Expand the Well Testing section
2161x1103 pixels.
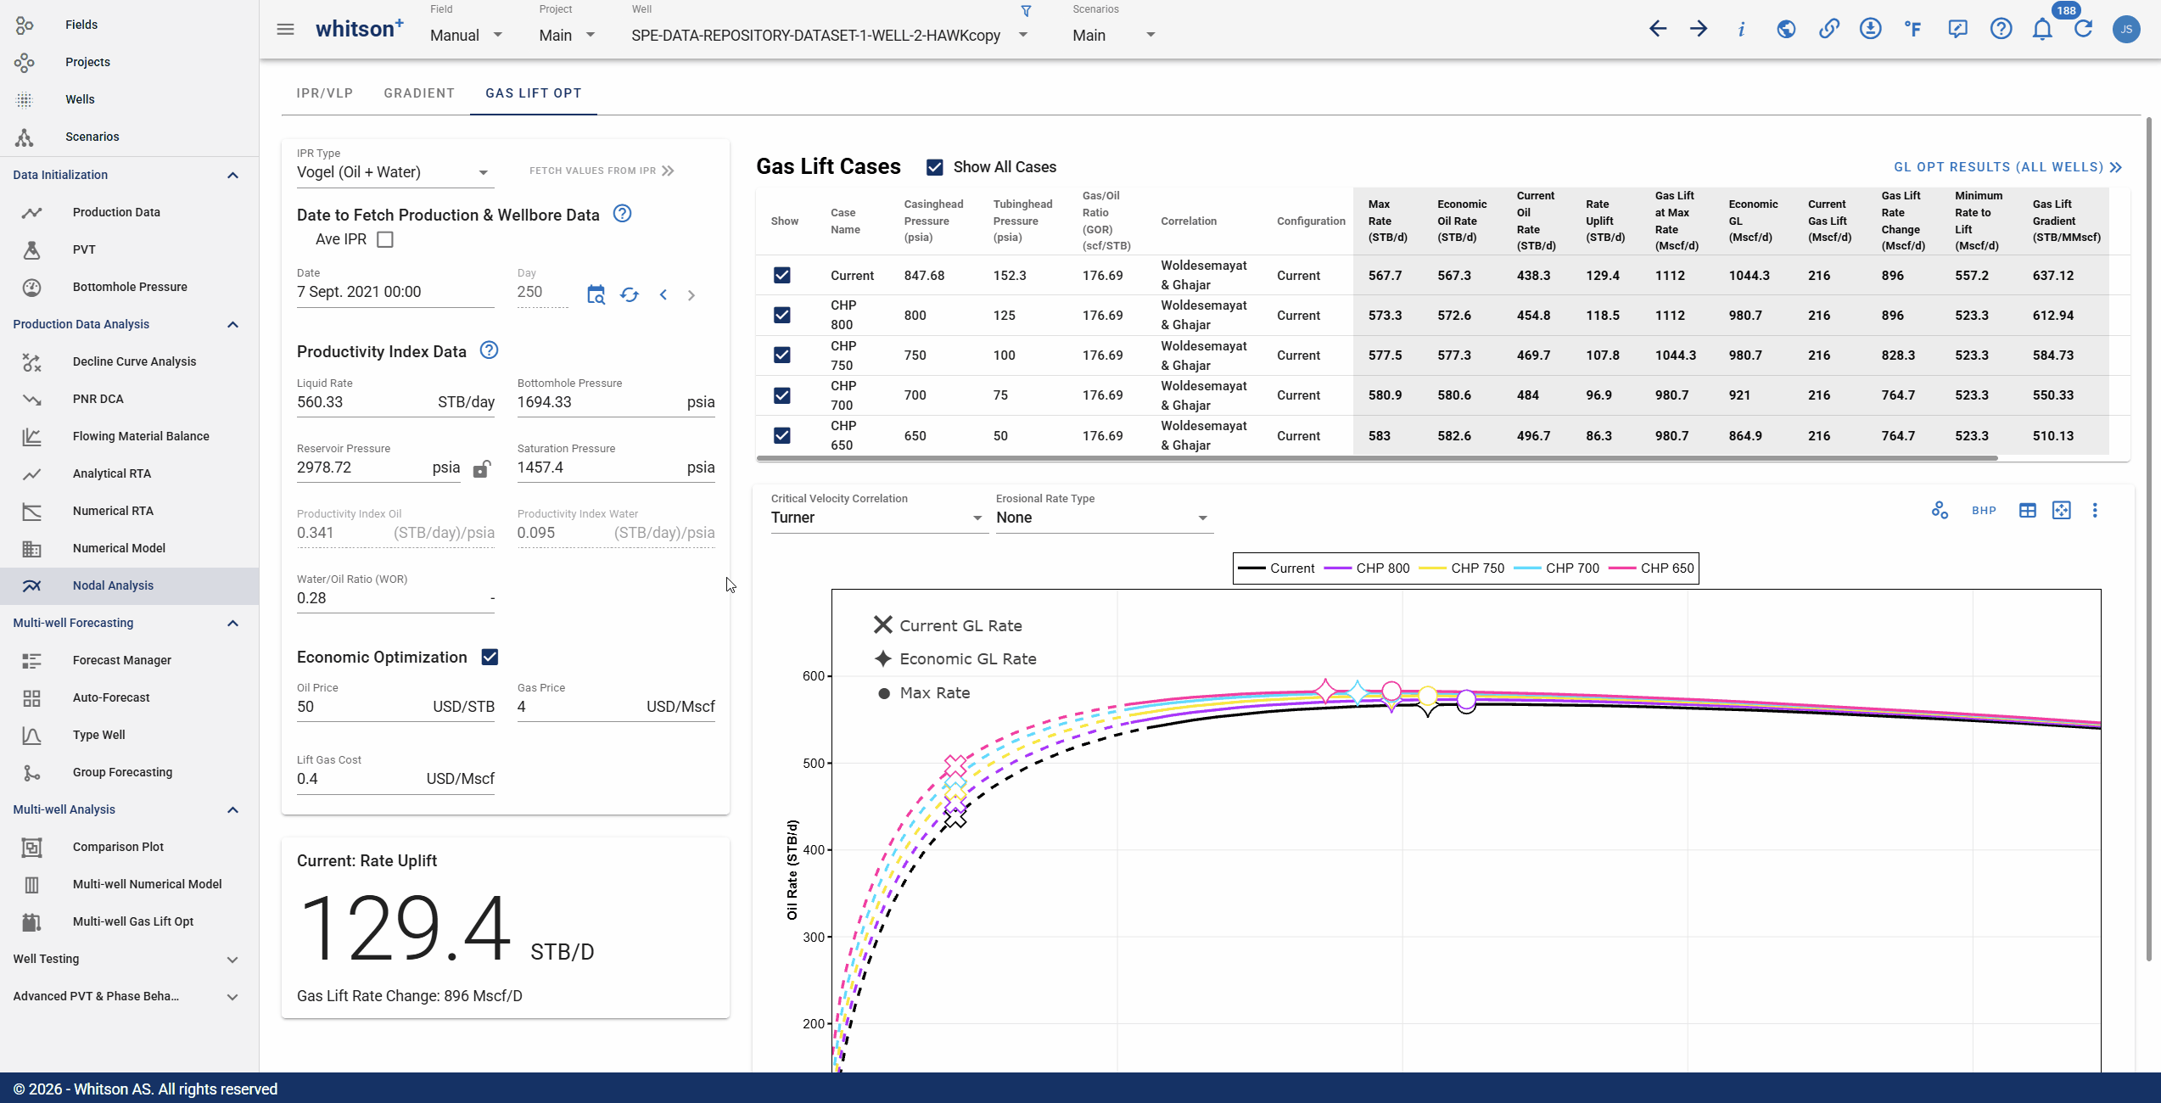[x=232, y=959]
